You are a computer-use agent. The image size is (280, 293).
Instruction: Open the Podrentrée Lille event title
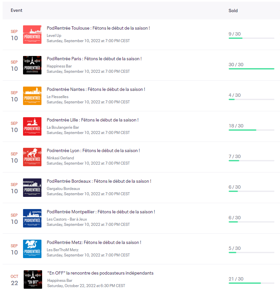coord(93,120)
